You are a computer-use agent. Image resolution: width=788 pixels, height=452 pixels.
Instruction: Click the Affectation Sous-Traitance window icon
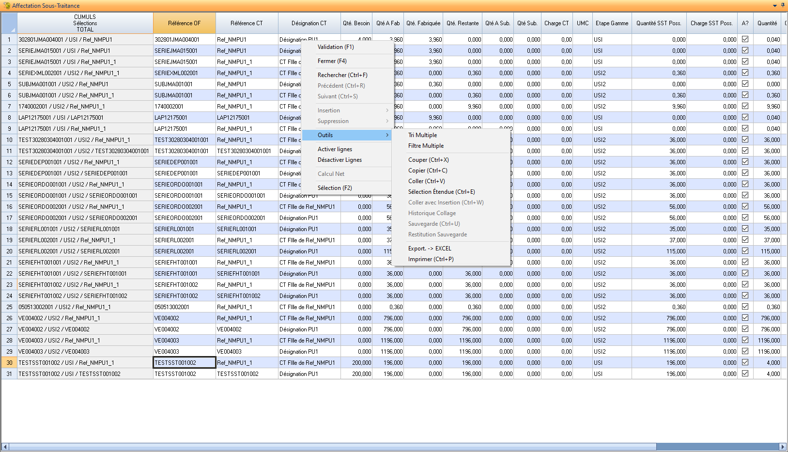[x=6, y=6]
